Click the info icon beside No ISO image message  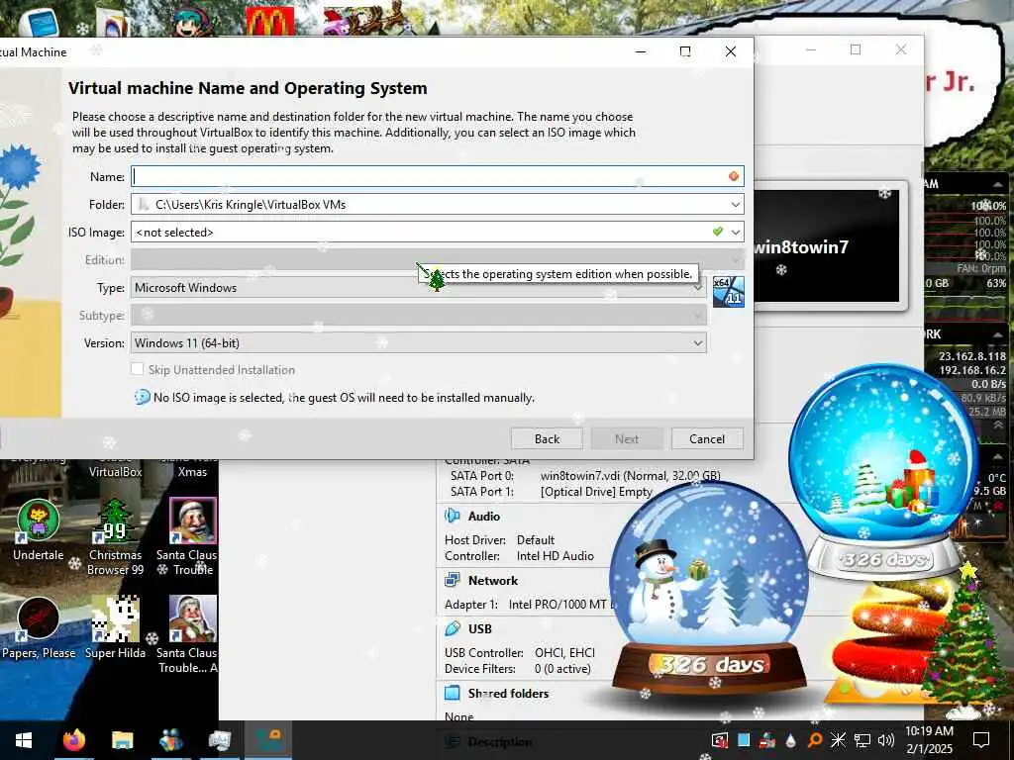tap(142, 397)
